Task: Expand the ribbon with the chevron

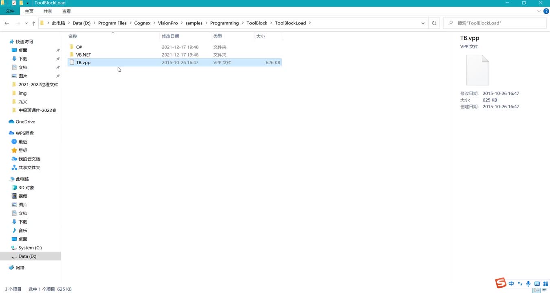Action: [x=539, y=11]
